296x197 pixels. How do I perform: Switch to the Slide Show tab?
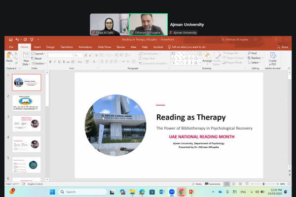pos(105,47)
